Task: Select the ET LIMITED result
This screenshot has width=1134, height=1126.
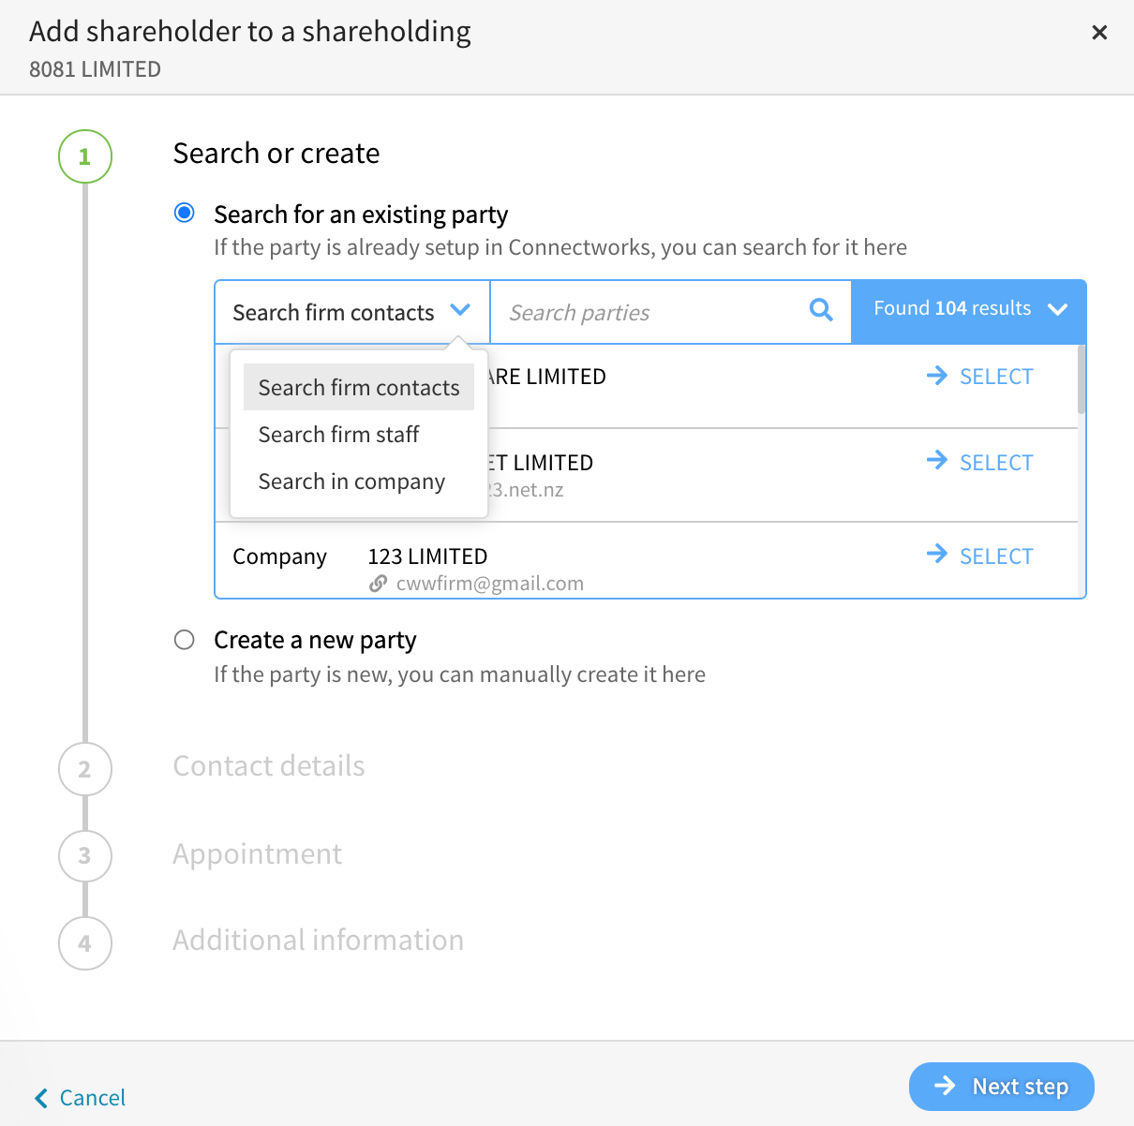Action: [979, 463]
